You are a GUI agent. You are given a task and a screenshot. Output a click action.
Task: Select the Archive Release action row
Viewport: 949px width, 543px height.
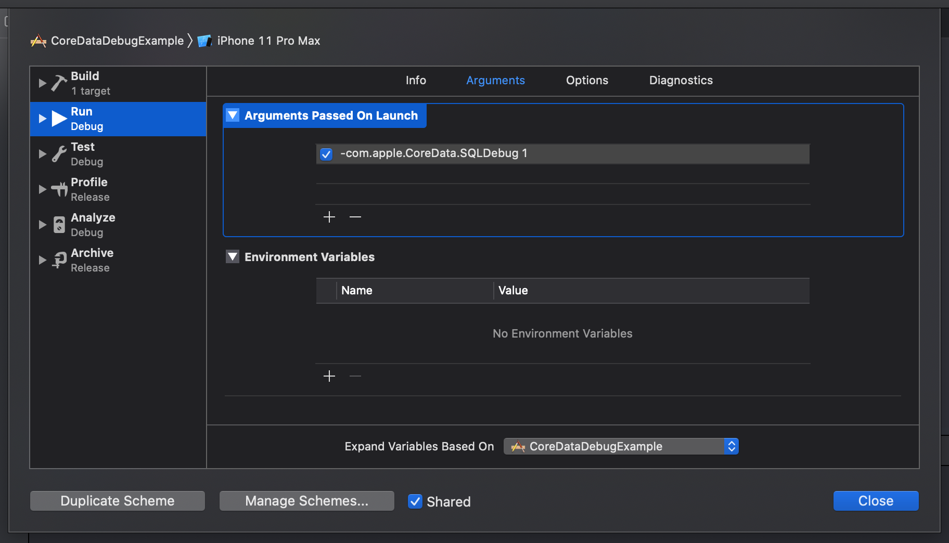[118, 260]
